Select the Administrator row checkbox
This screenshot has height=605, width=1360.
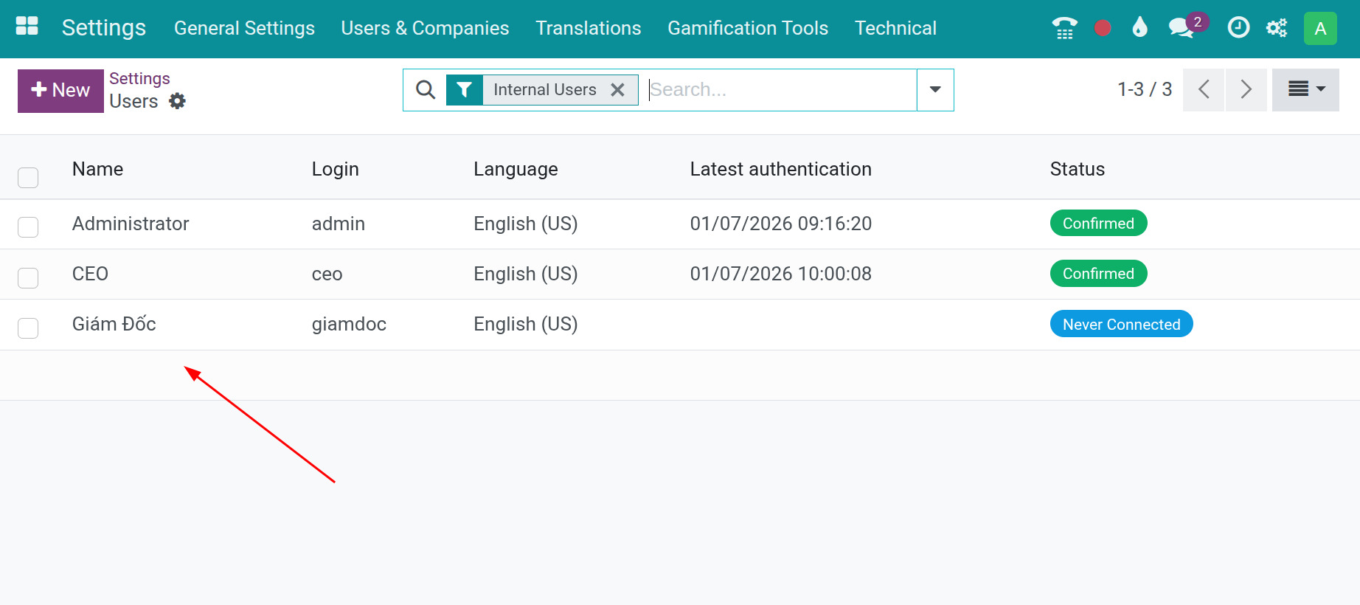28,227
